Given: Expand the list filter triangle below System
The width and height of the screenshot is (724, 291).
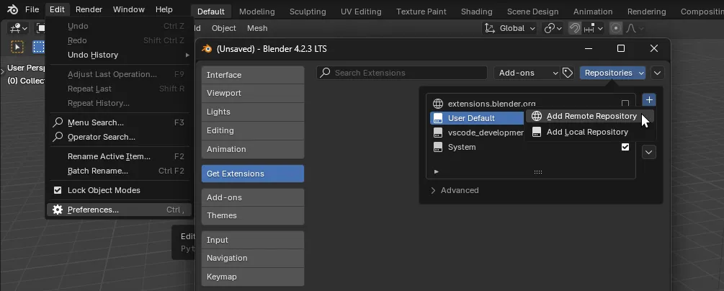Looking at the screenshot, I should click(437, 172).
